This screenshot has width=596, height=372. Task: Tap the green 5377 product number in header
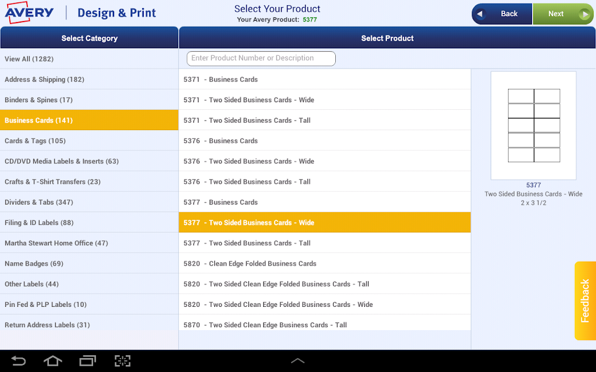[x=310, y=20]
